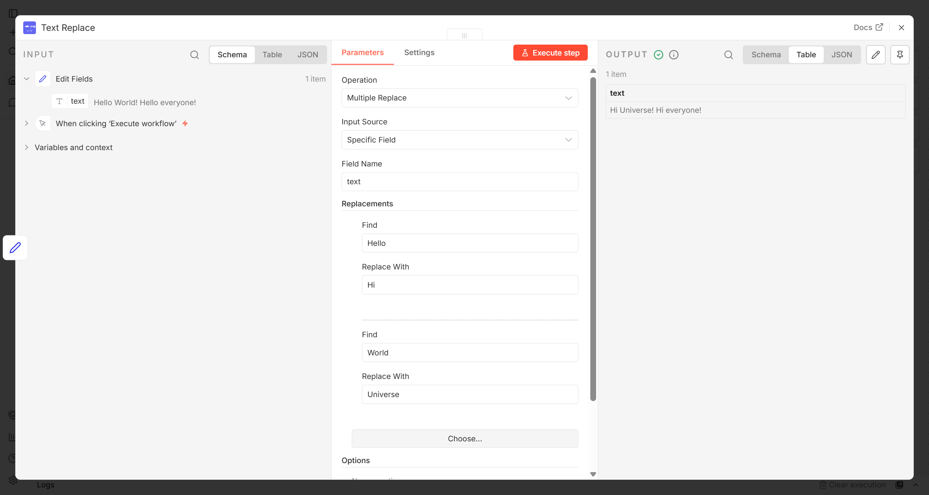Show output in JSON view

[x=842, y=55]
